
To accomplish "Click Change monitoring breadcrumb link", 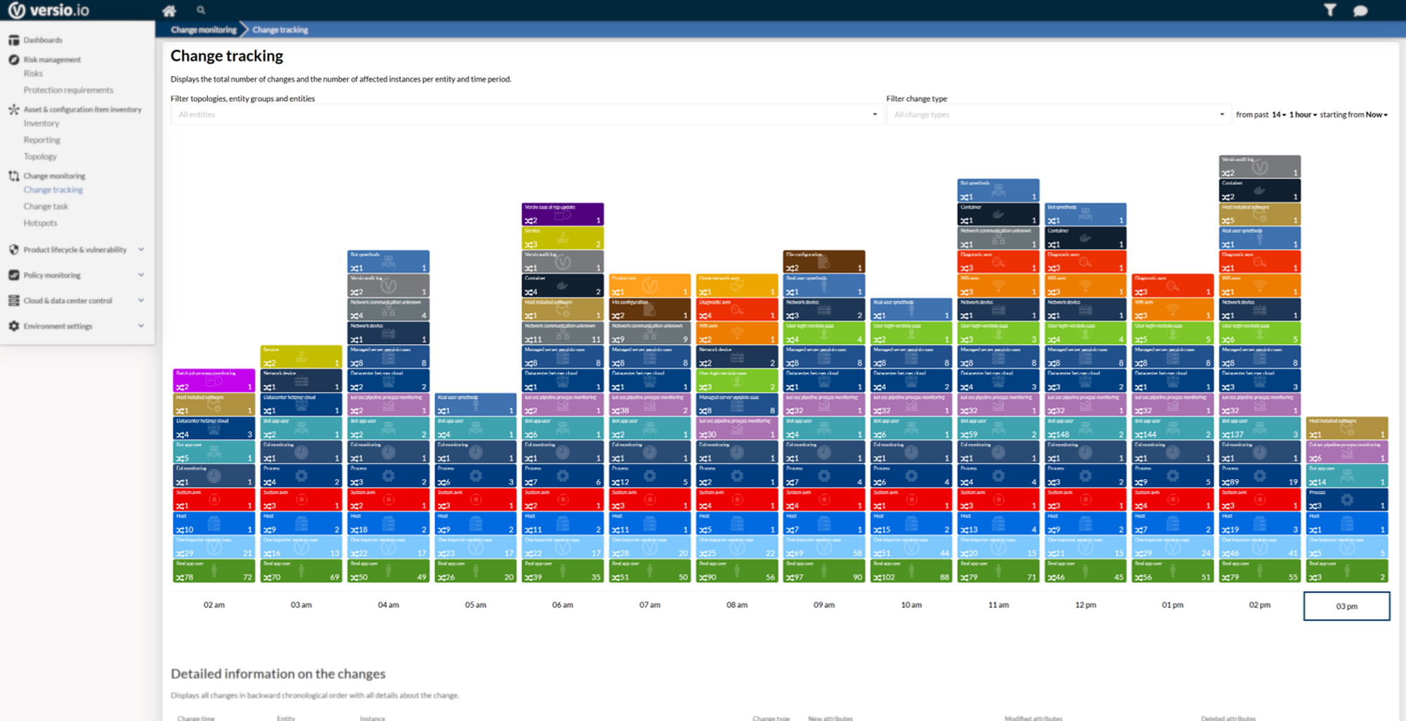I will [x=203, y=30].
